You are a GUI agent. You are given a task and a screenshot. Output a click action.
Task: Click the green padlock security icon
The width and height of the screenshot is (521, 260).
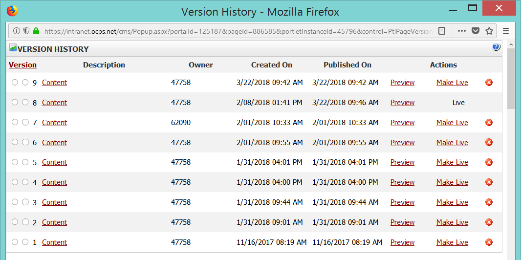tap(36, 31)
